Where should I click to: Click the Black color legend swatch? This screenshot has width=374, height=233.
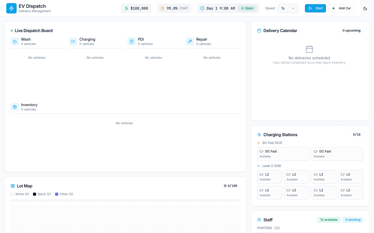pos(35,194)
